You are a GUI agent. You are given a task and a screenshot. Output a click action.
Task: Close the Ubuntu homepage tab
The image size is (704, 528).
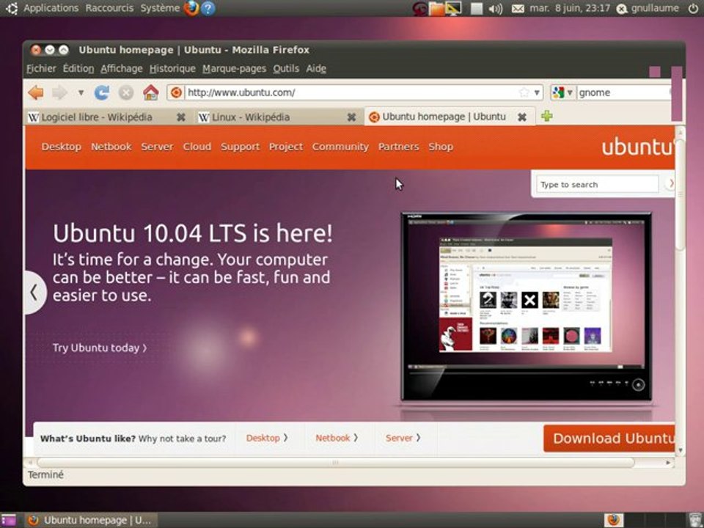point(522,117)
